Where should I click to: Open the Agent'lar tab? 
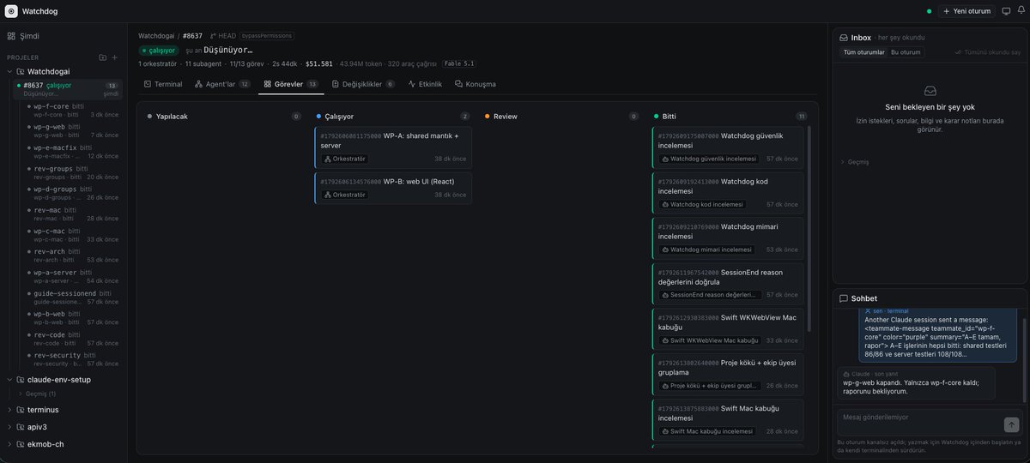point(222,84)
